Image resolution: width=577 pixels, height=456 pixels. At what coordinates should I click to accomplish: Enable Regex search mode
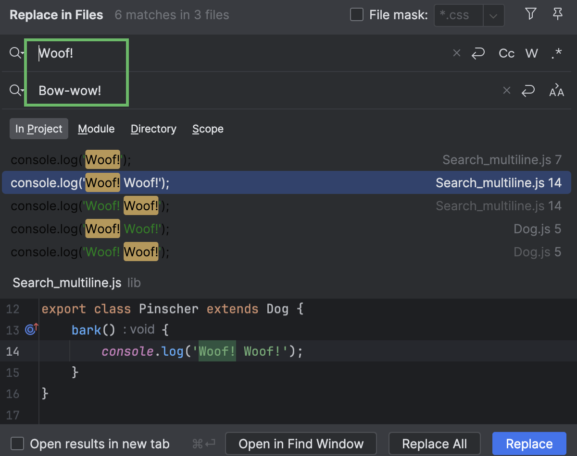556,53
